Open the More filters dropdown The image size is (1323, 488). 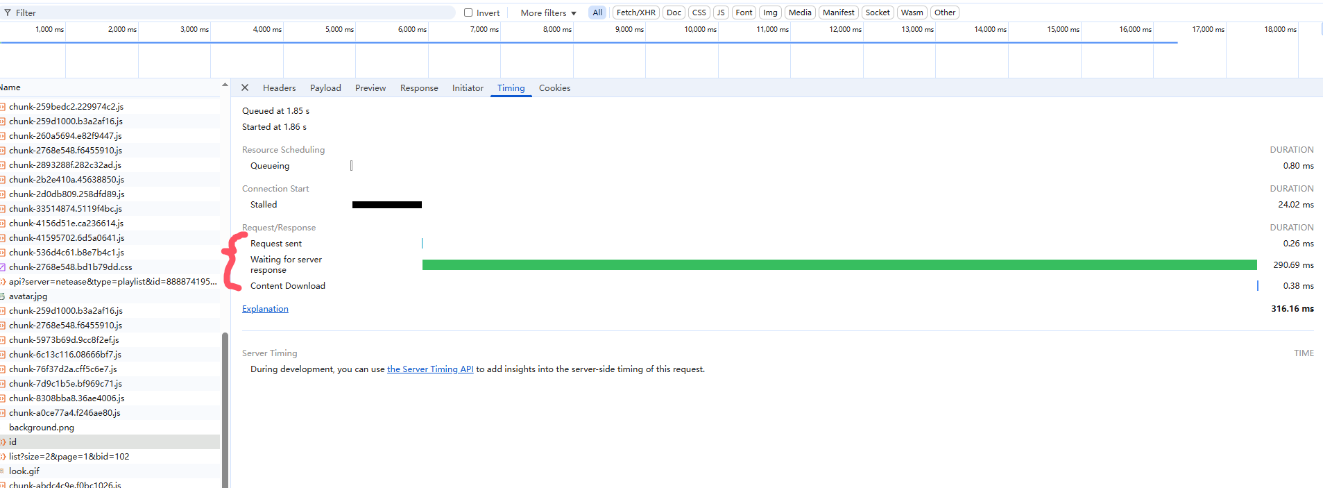548,12
